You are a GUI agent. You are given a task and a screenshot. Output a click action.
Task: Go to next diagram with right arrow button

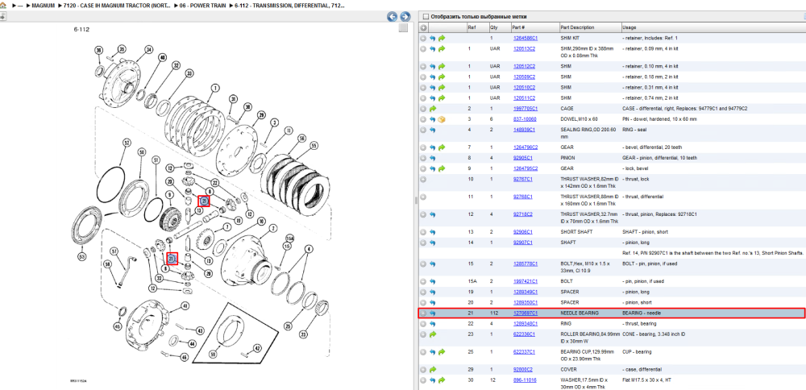[x=405, y=16]
